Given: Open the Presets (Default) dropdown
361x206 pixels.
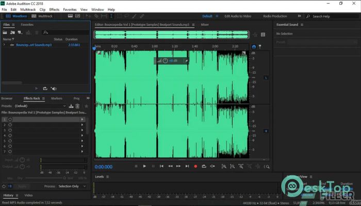Looking at the screenshot, I should pos(40,106).
